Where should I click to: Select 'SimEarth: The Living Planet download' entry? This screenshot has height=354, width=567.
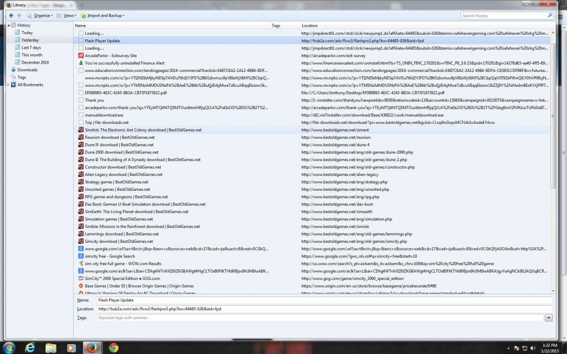tap(312, 211)
